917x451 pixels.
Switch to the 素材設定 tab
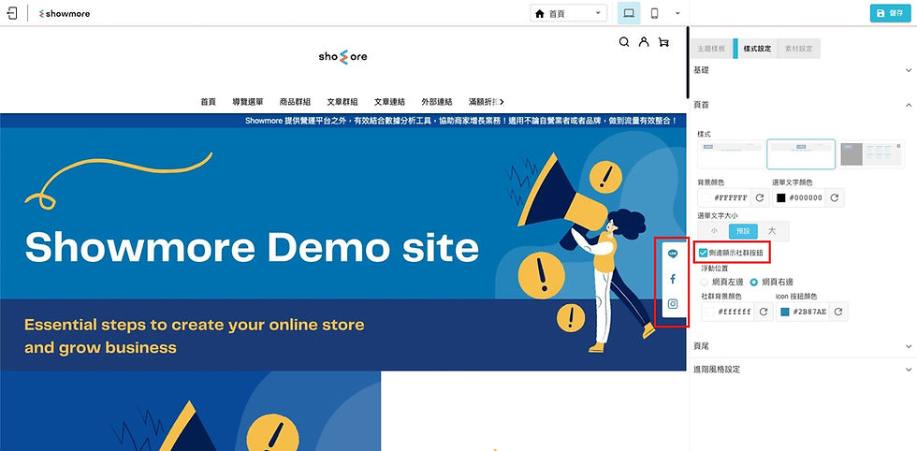coord(799,50)
